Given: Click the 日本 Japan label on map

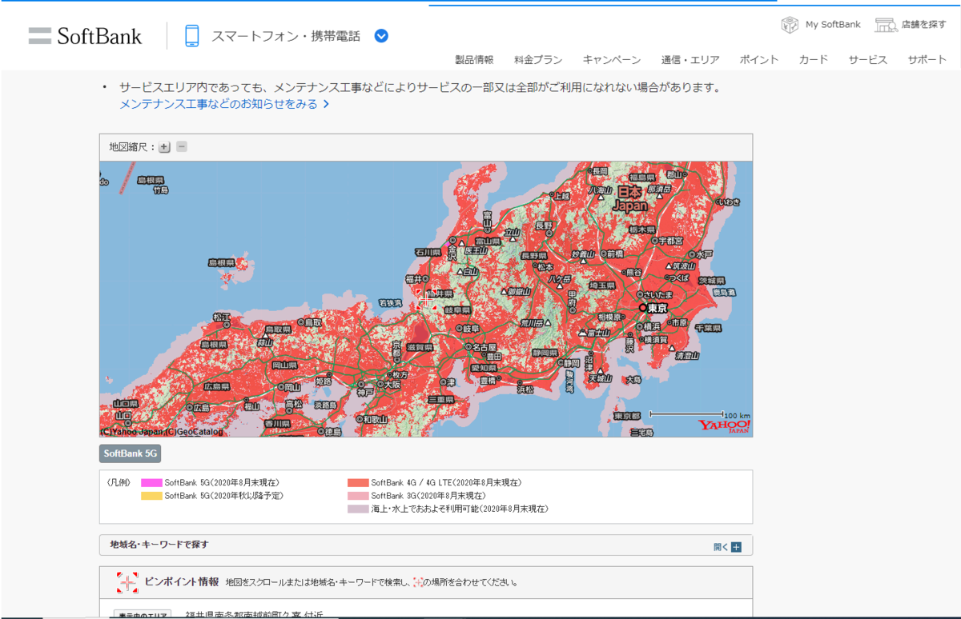Looking at the screenshot, I should pos(629,198).
